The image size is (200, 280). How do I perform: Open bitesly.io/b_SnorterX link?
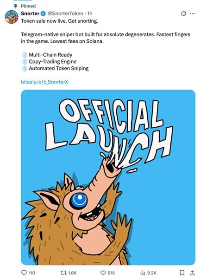pyautogui.click(x=44, y=82)
